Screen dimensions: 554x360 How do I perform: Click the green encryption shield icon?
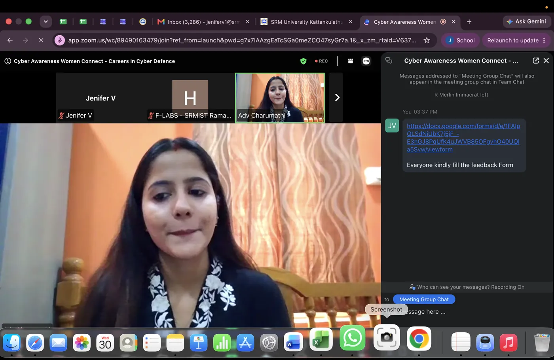[x=304, y=61]
